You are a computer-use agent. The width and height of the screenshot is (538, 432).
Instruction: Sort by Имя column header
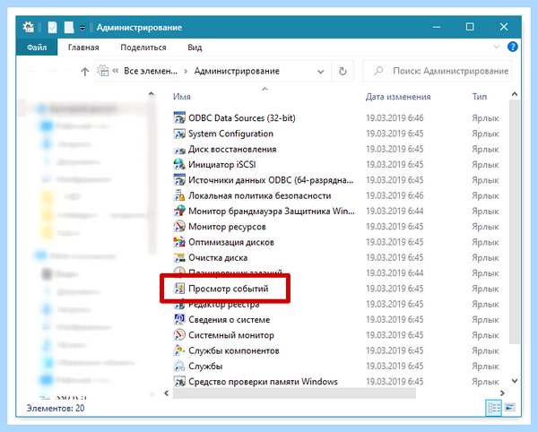[182, 97]
